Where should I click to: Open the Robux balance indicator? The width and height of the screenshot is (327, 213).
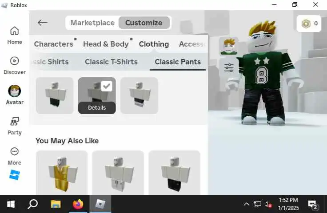(x=309, y=24)
